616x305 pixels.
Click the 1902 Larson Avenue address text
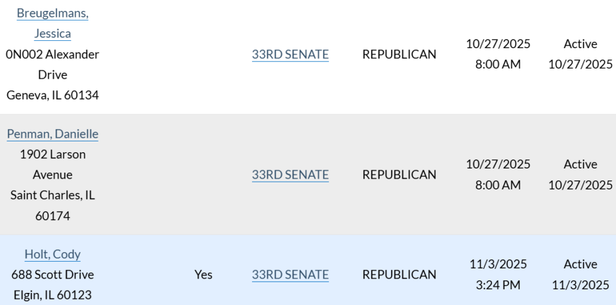coord(52,164)
